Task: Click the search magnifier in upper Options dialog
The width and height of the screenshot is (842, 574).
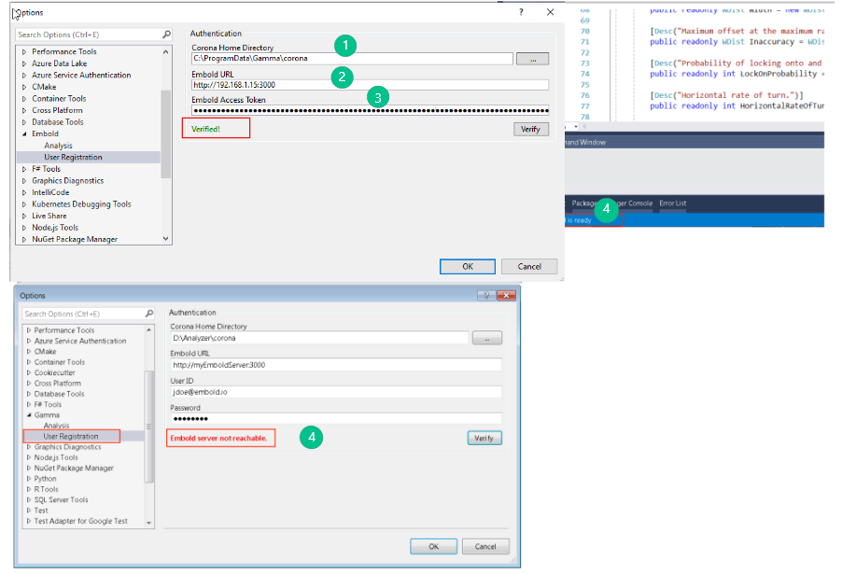Action: [x=166, y=35]
